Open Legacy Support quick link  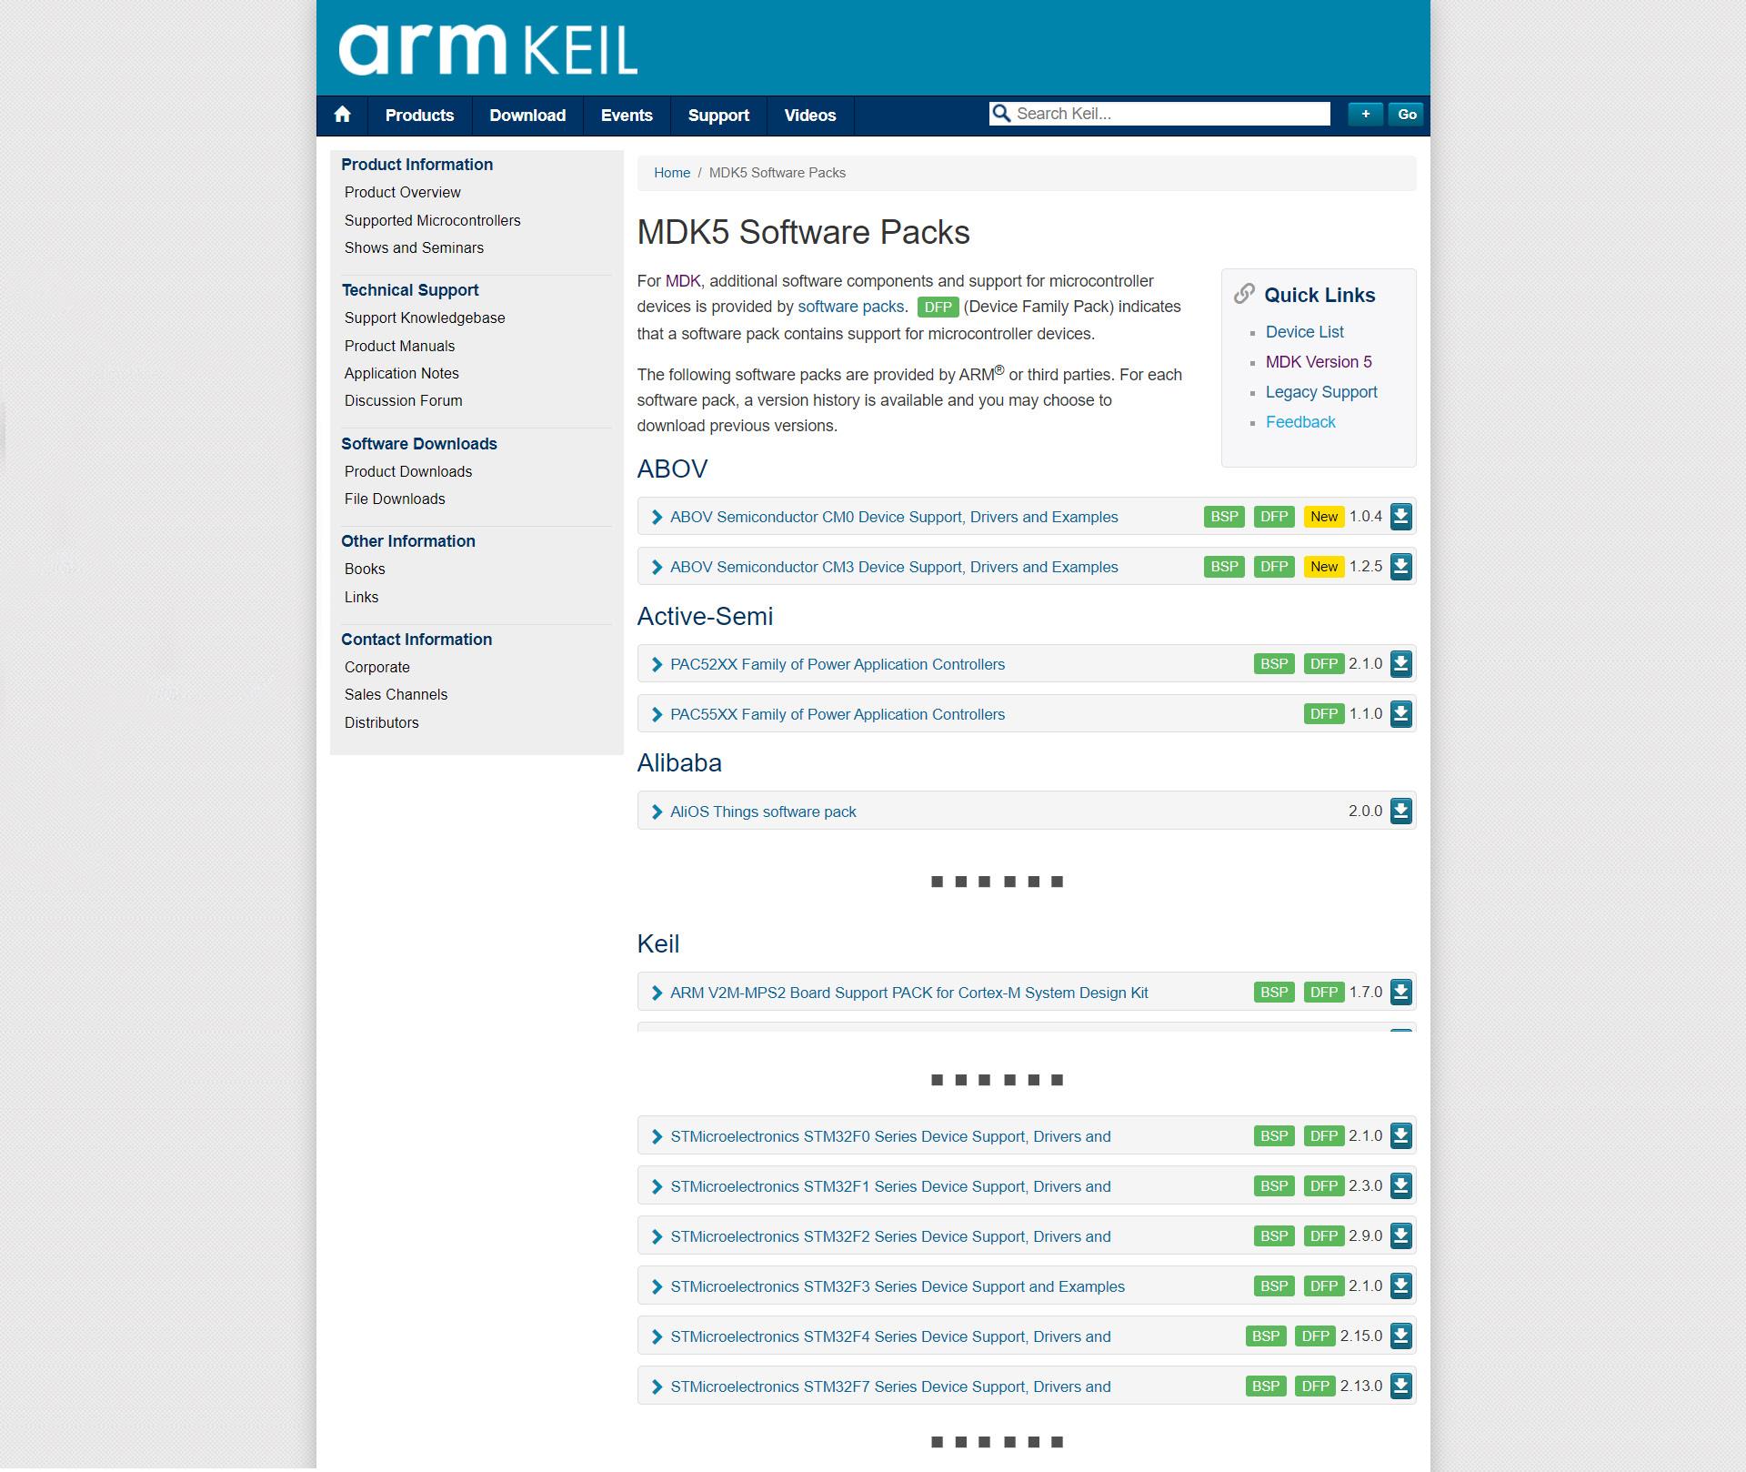pos(1321,392)
